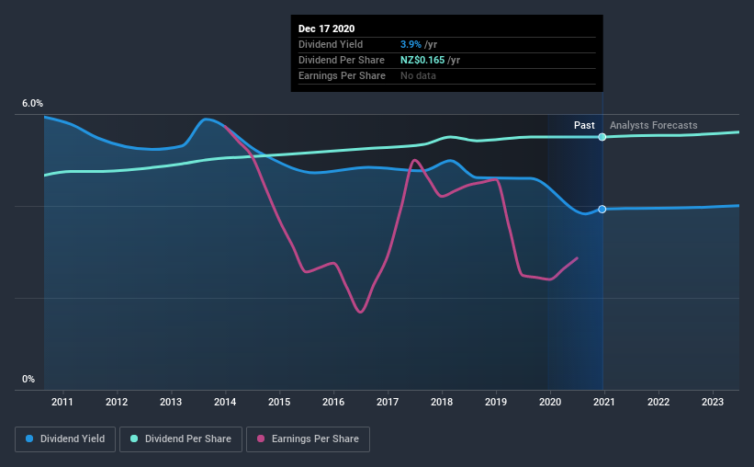Click the 2017 x-axis label
The width and height of the screenshot is (754, 467).
(x=388, y=402)
